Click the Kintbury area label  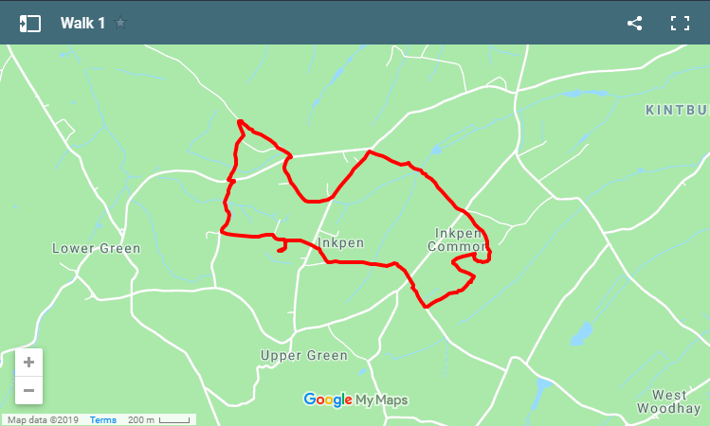678,110
